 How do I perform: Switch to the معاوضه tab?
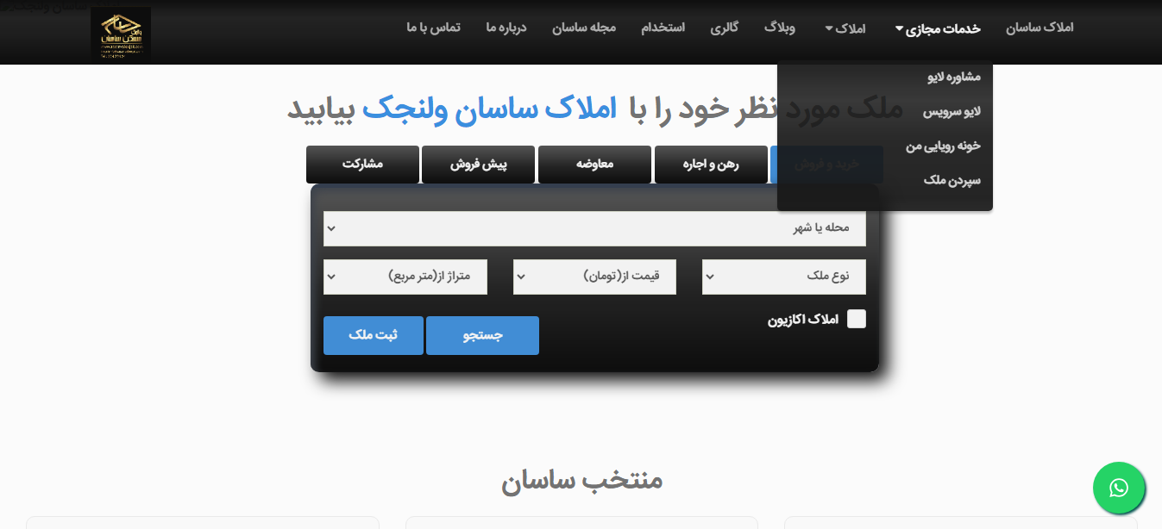point(594,165)
